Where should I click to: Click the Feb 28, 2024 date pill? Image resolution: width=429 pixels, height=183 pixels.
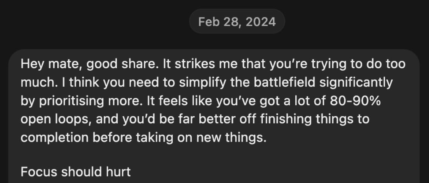click(x=237, y=21)
